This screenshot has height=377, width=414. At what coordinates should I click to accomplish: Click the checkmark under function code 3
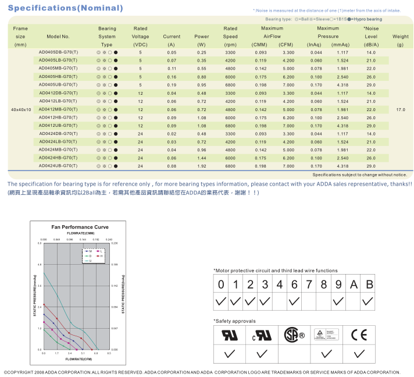coord(265,301)
